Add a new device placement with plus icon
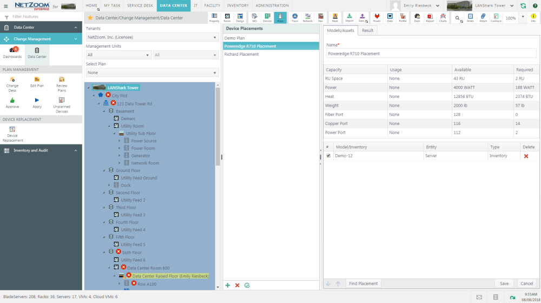 (x=228, y=285)
